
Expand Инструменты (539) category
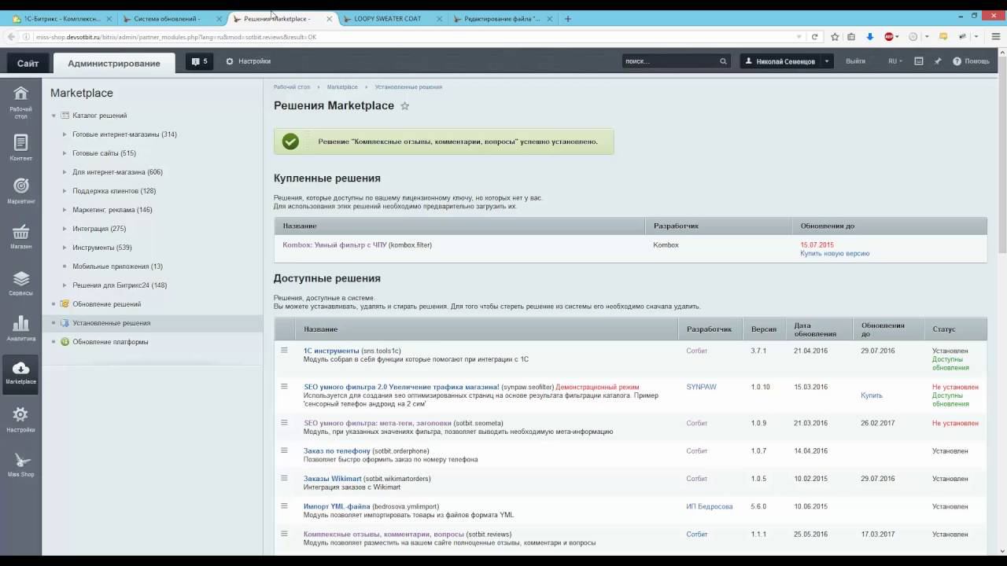[x=65, y=248]
